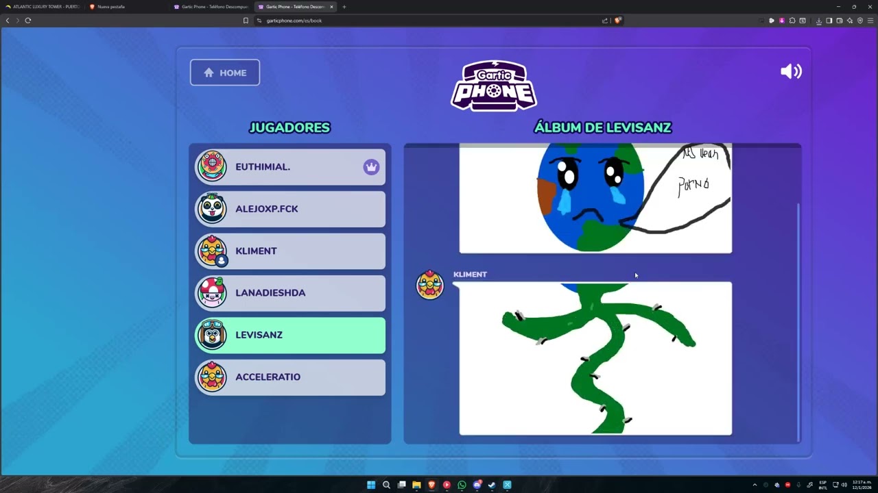Open Discord from the taskbar
Viewport: 878px width, 493px height.
477,485
